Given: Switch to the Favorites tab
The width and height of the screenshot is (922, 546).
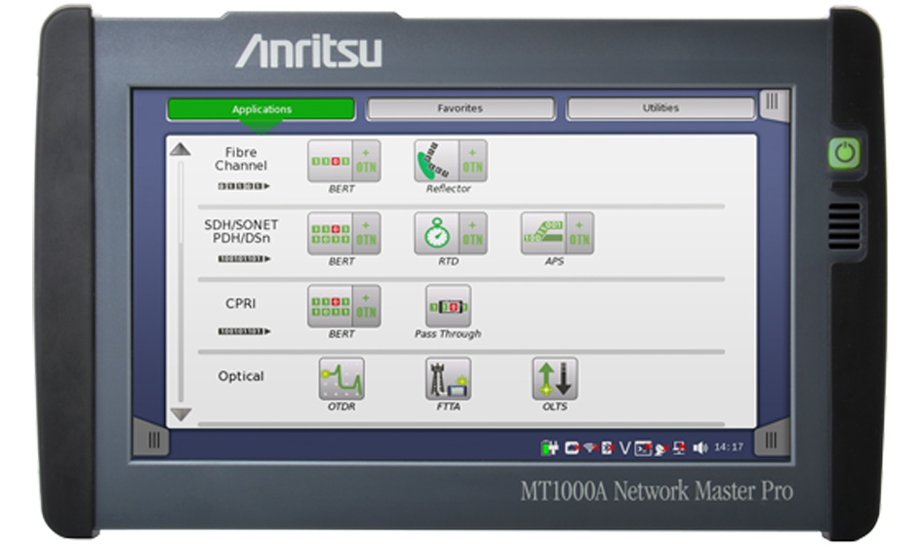Looking at the screenshot, I should click(461, 108).
